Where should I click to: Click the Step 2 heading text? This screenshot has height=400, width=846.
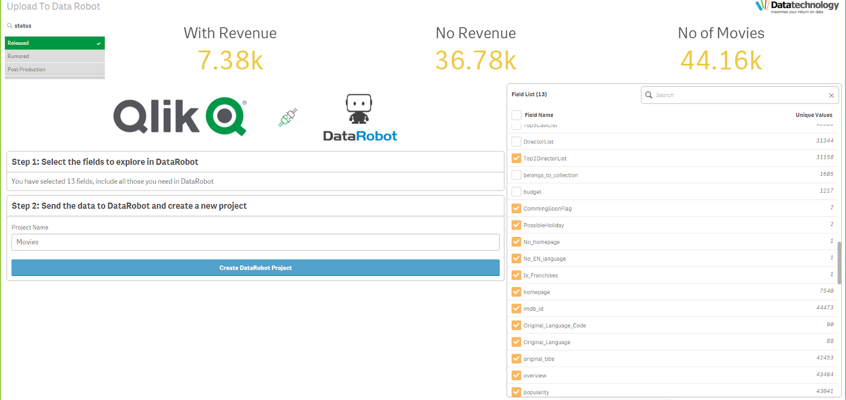[x=129, y=206]
